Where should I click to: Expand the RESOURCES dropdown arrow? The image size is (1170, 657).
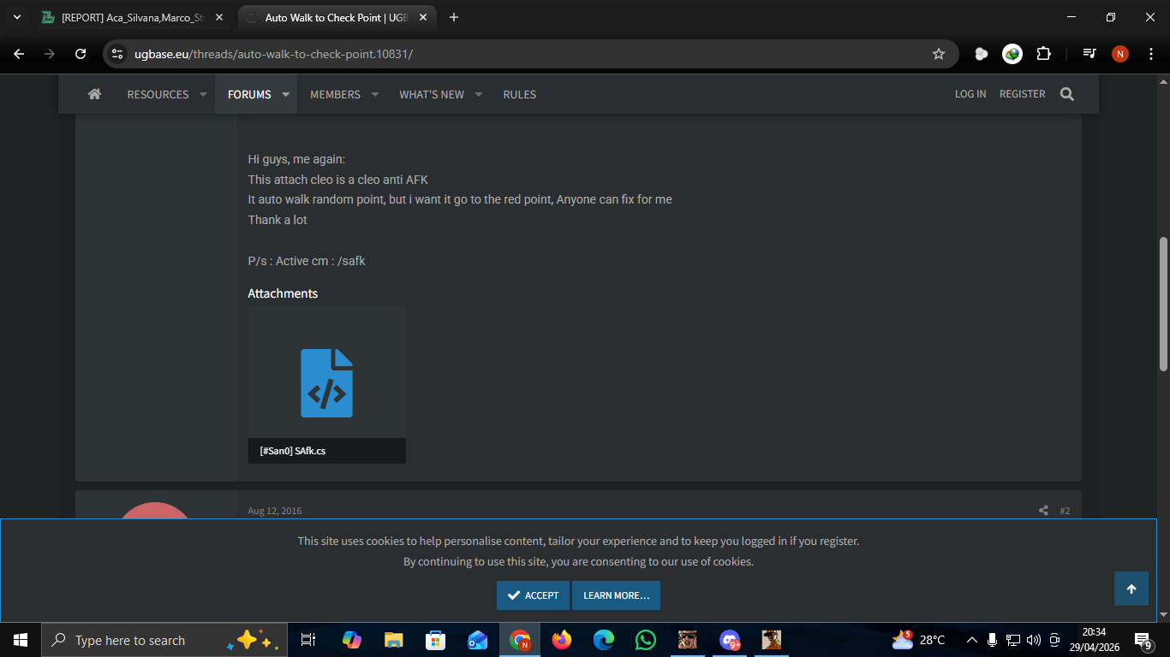(x=204, y=94)
